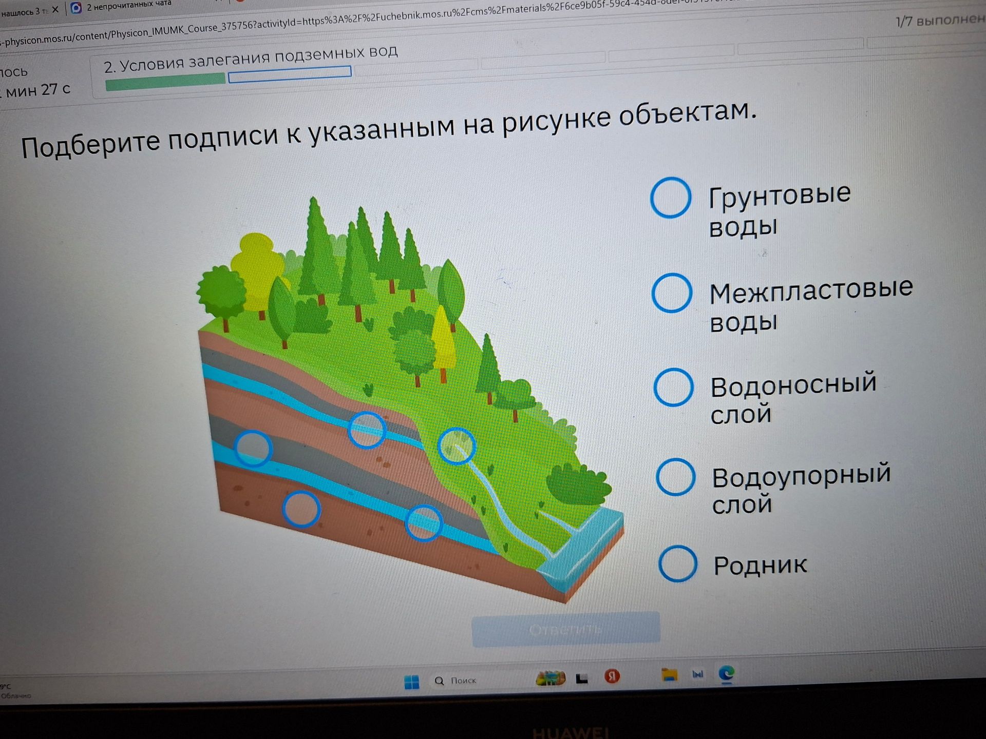Click the marker circle on the bottom brown layer
Viewport: 986px width, 739px height.
[x=302, y=509]
